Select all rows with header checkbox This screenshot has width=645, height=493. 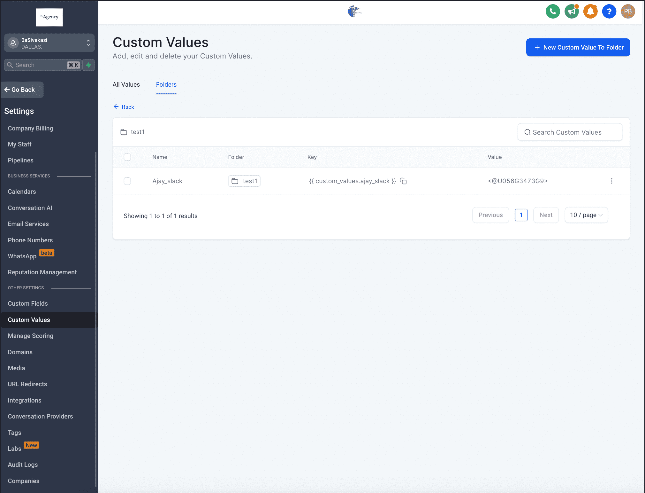(x=127, y=157)
